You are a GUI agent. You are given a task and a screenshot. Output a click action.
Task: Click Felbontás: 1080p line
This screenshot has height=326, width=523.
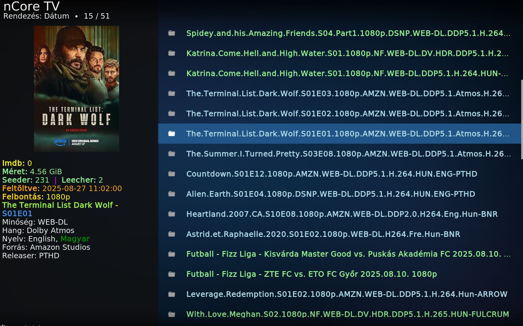pyautogui.click(x=36, y=197)
